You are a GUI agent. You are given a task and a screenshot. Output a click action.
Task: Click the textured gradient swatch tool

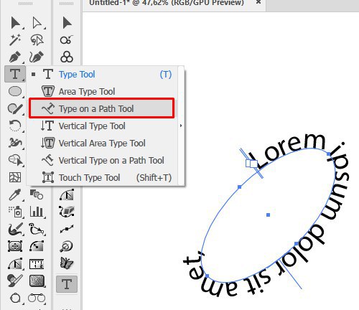37,281
